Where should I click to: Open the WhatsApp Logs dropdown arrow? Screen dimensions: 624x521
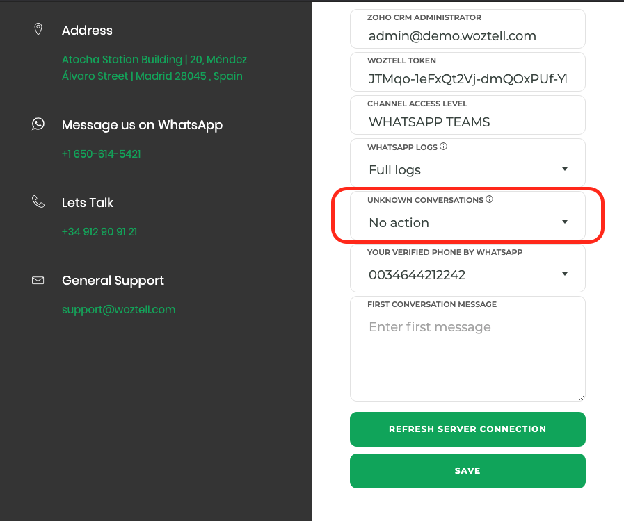564,169
